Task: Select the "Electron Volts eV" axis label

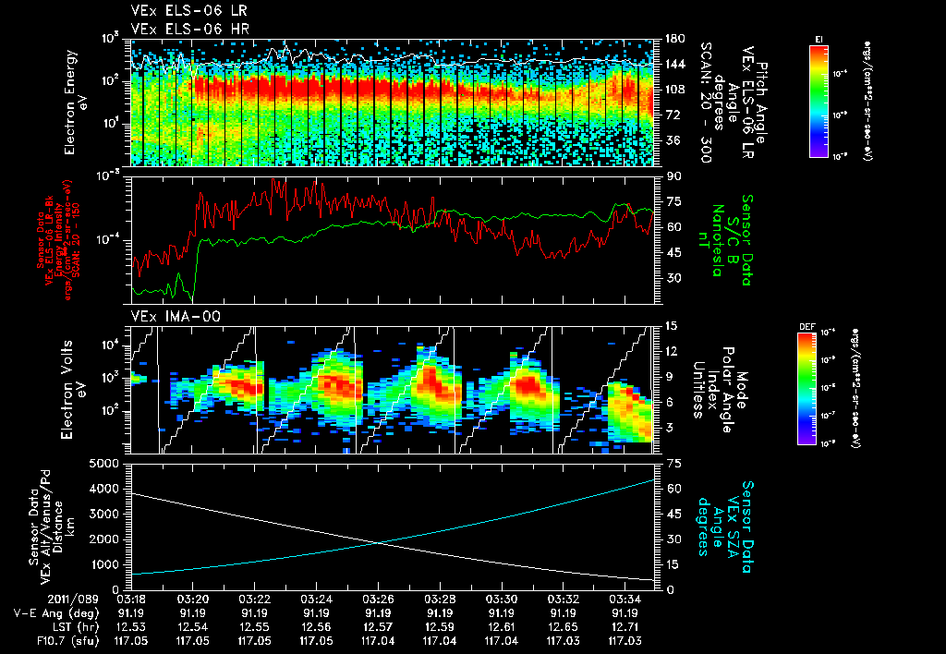Action: pos(72,390)
